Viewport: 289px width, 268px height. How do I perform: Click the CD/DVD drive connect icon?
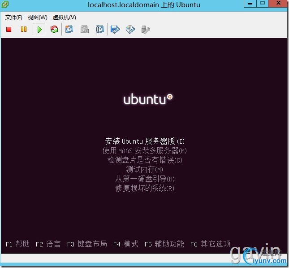(130, 29)
